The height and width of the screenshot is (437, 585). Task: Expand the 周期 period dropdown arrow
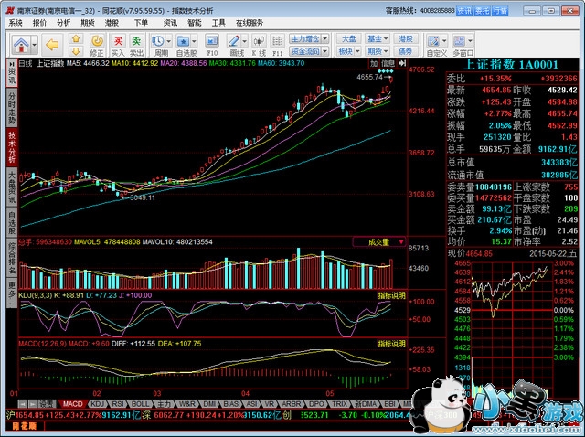pyautogui.click(x=168, y=41)
